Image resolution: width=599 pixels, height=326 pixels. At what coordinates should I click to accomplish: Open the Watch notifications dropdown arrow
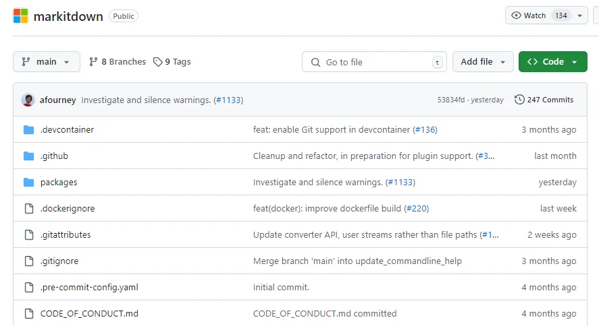(x=580, y=16)
